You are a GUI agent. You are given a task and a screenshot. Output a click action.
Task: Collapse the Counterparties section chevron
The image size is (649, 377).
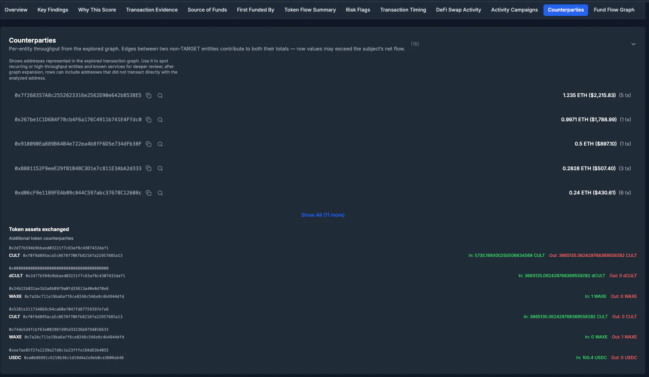pos(633,44)
